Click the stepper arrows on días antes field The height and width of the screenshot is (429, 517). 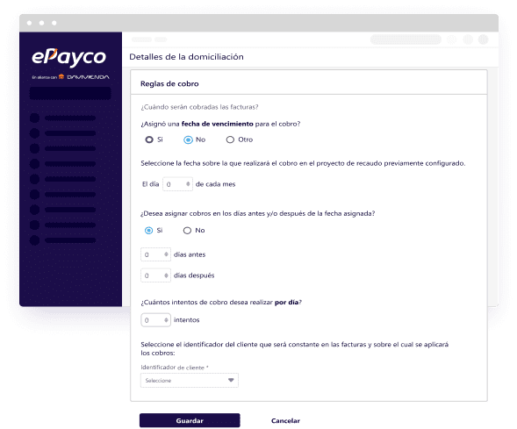[x=166, y=254]
